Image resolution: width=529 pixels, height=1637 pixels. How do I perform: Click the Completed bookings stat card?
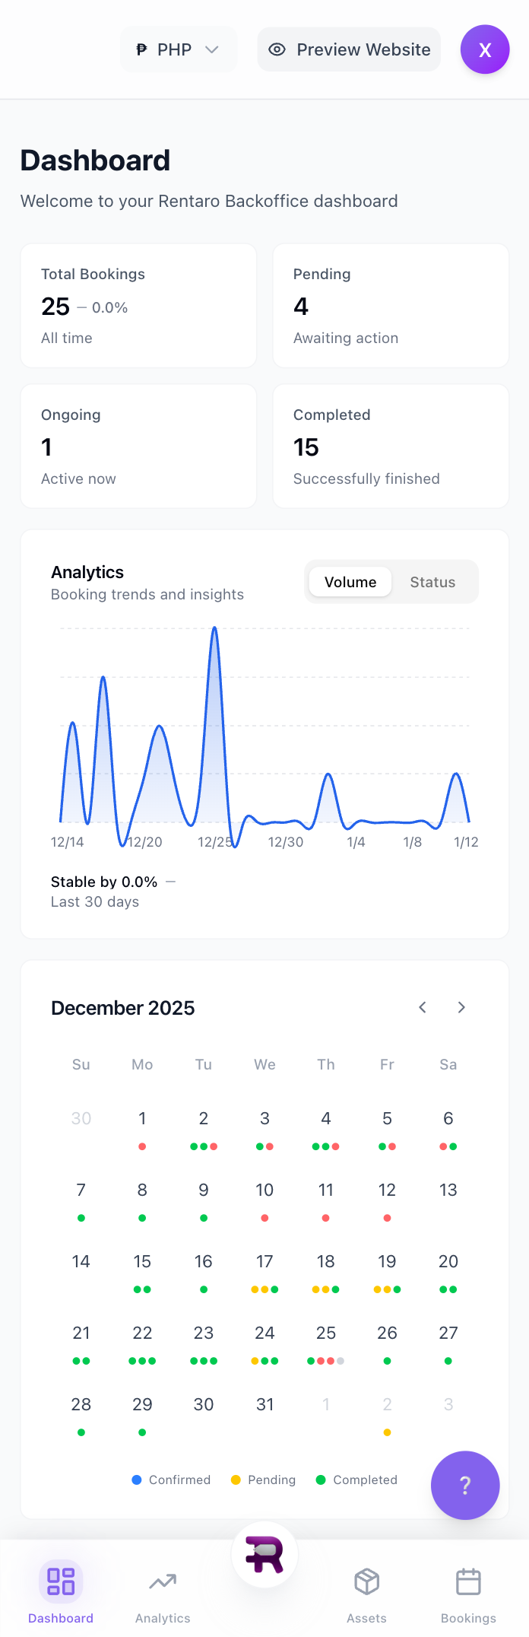click(391, 447)
